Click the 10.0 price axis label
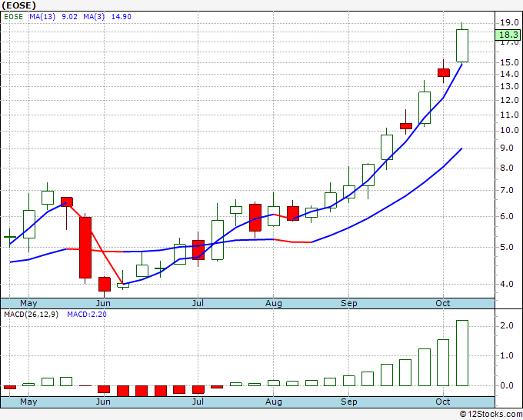Screen dimensions: 523x420 point(509,131)
